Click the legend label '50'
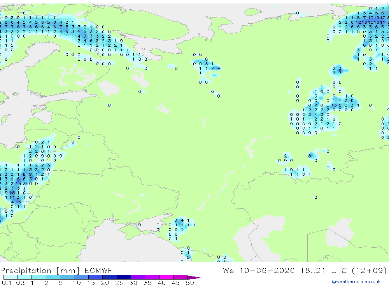Screen dimensions: 389x285 (x=190, y=283)
